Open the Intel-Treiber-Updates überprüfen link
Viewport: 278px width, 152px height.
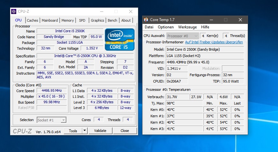pos(214,42)
